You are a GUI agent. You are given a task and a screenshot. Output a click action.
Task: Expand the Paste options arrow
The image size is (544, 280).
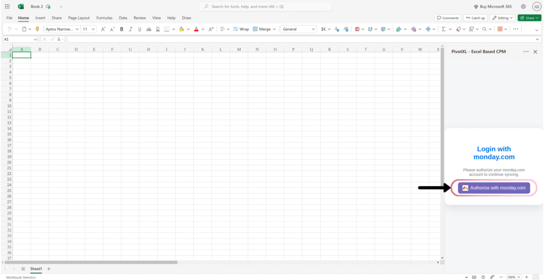point(30,29)
